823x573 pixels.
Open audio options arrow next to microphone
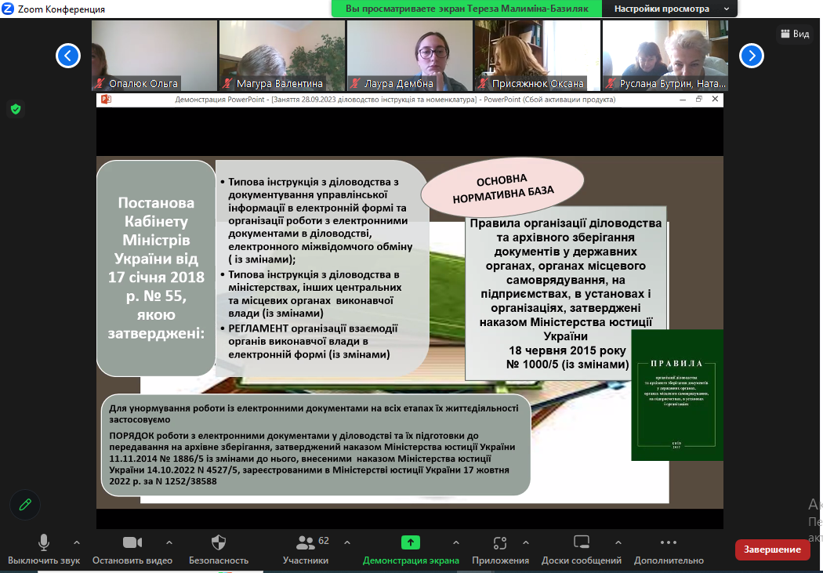tap(77, 542)
